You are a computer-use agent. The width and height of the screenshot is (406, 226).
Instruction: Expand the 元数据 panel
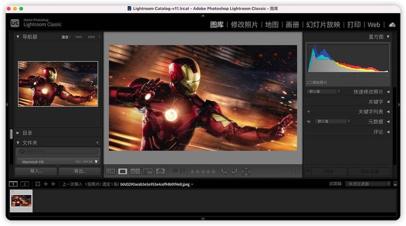click(388, 122)
